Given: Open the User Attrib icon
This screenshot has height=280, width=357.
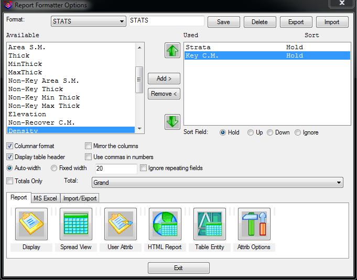Looking at the screenshot, I should click(121, 224).
